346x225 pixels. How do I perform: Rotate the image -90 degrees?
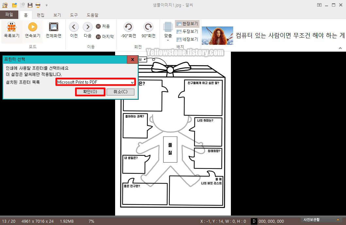pos(128,31)
